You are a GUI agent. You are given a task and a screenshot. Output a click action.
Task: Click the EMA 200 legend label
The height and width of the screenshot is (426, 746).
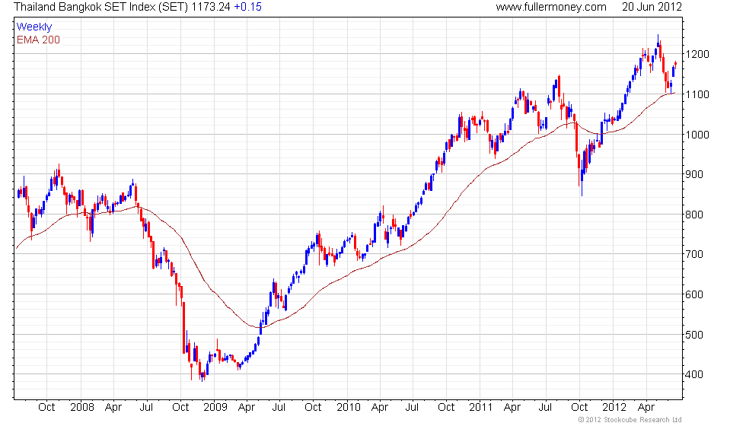click(x=38, y=40)
